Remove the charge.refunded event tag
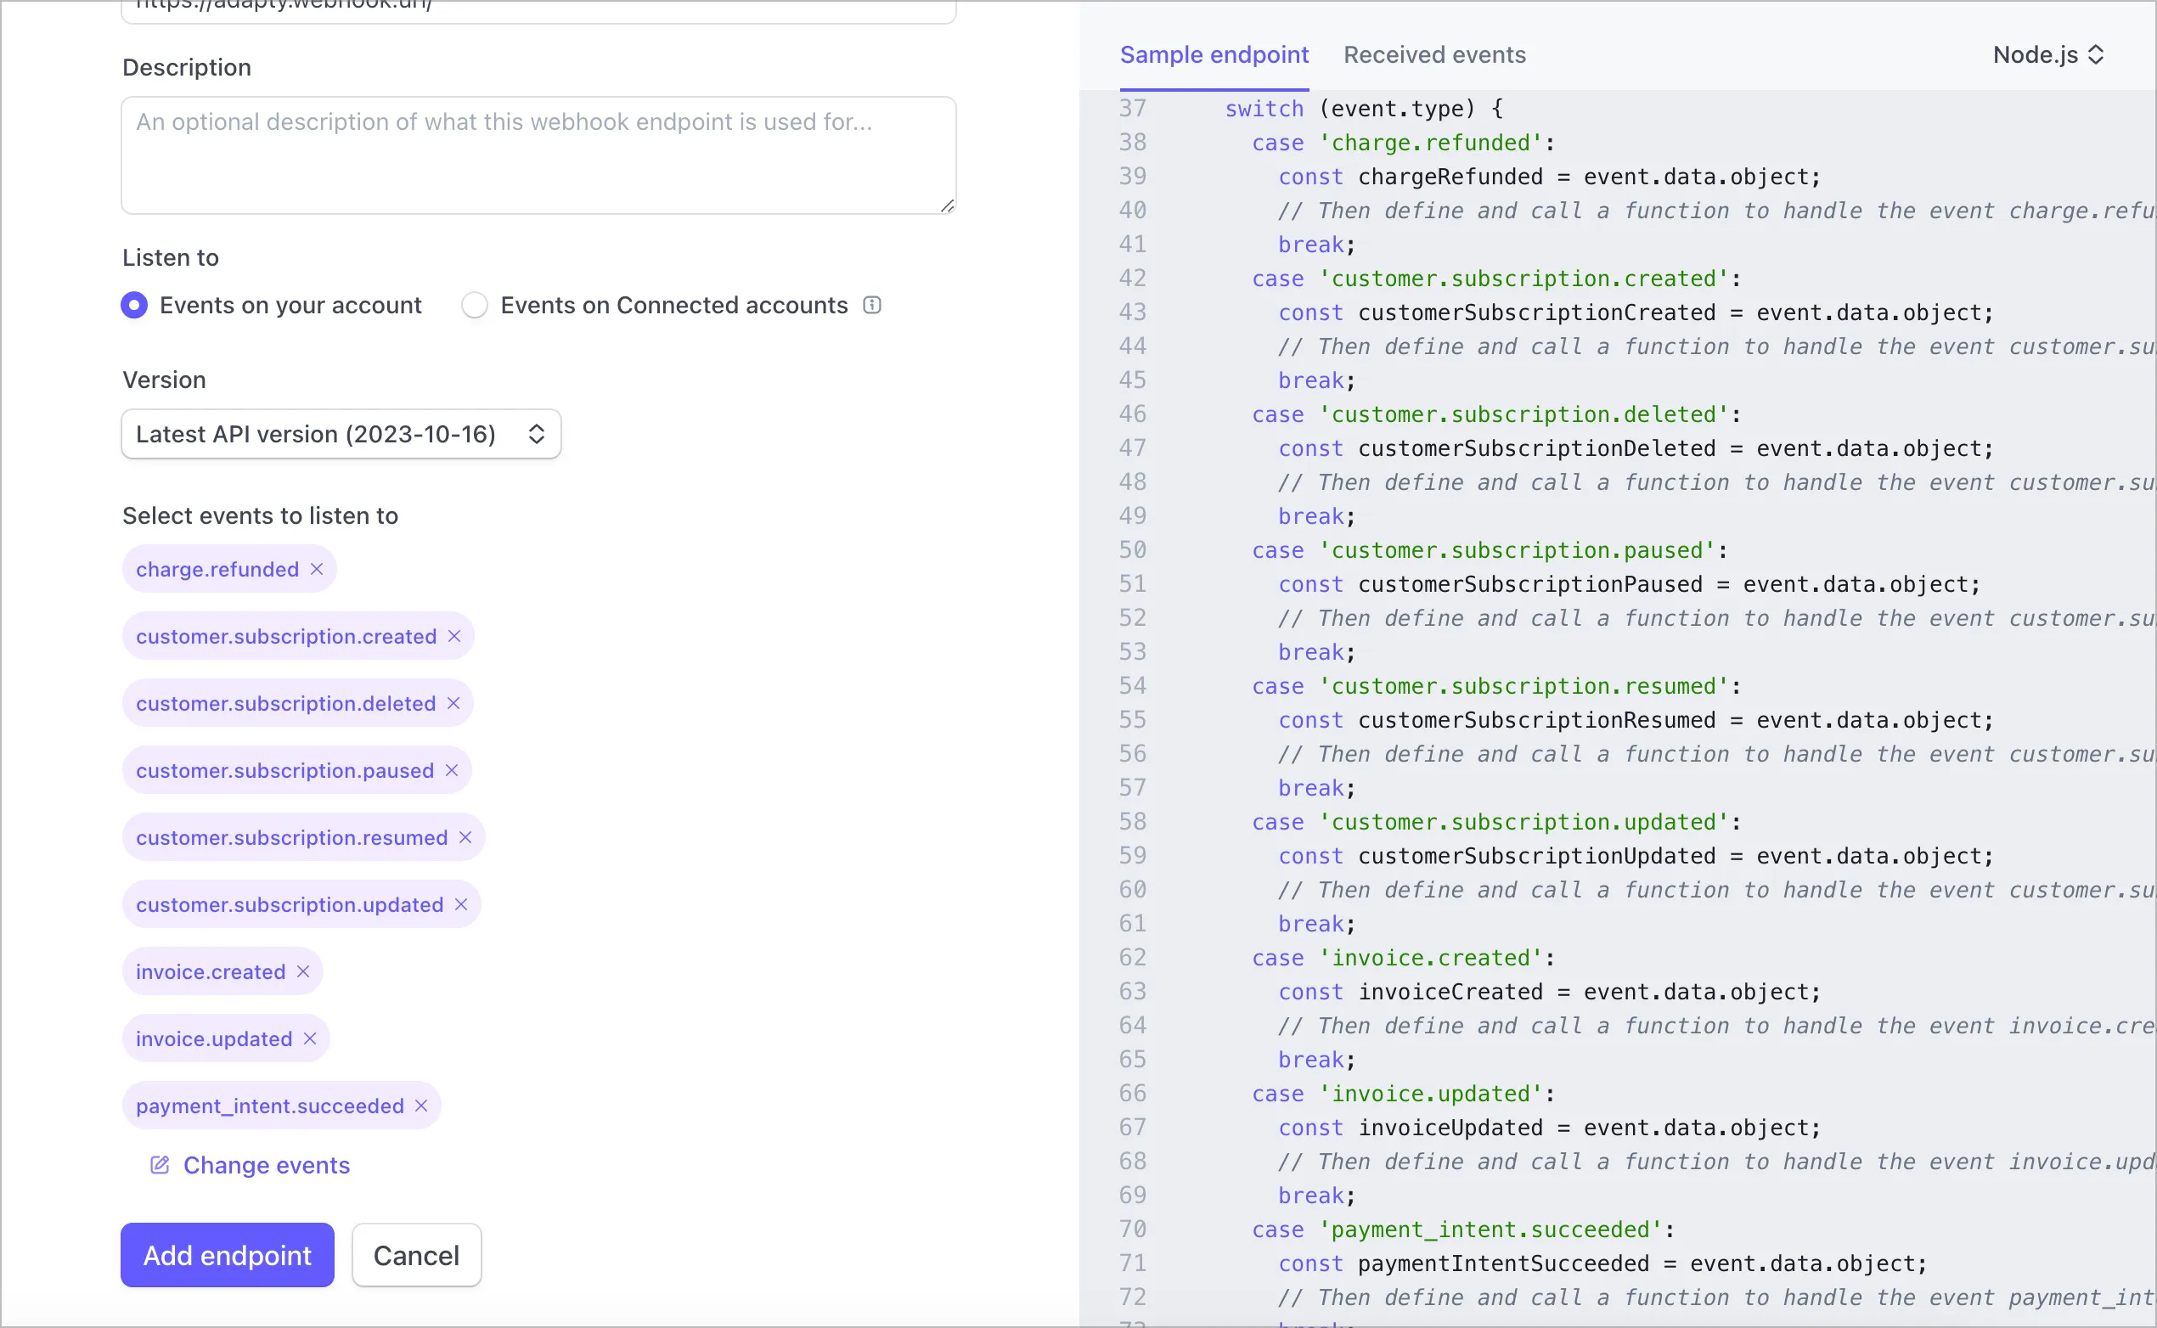 click(x=317, y=569)
